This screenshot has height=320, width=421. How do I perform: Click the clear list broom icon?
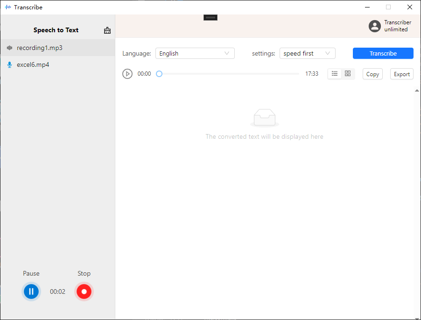[x=107, y=30]
